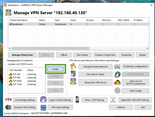Viewport: 155px width, 117px height.
Task: Sort by hub Status column header
Action: point(46,20)
